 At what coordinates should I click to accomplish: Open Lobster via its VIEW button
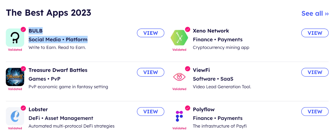point(151,112)
